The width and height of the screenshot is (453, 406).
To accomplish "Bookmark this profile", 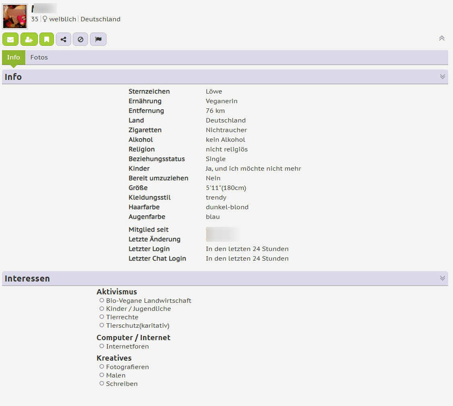I will (47, 39).
